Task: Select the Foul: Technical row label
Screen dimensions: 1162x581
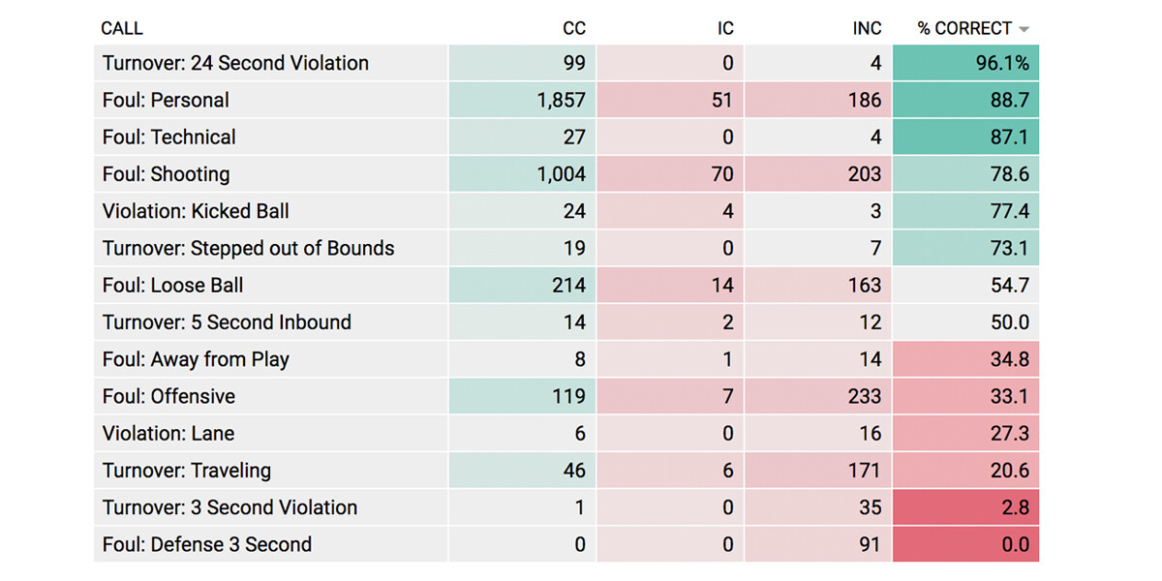Action: 168,138
